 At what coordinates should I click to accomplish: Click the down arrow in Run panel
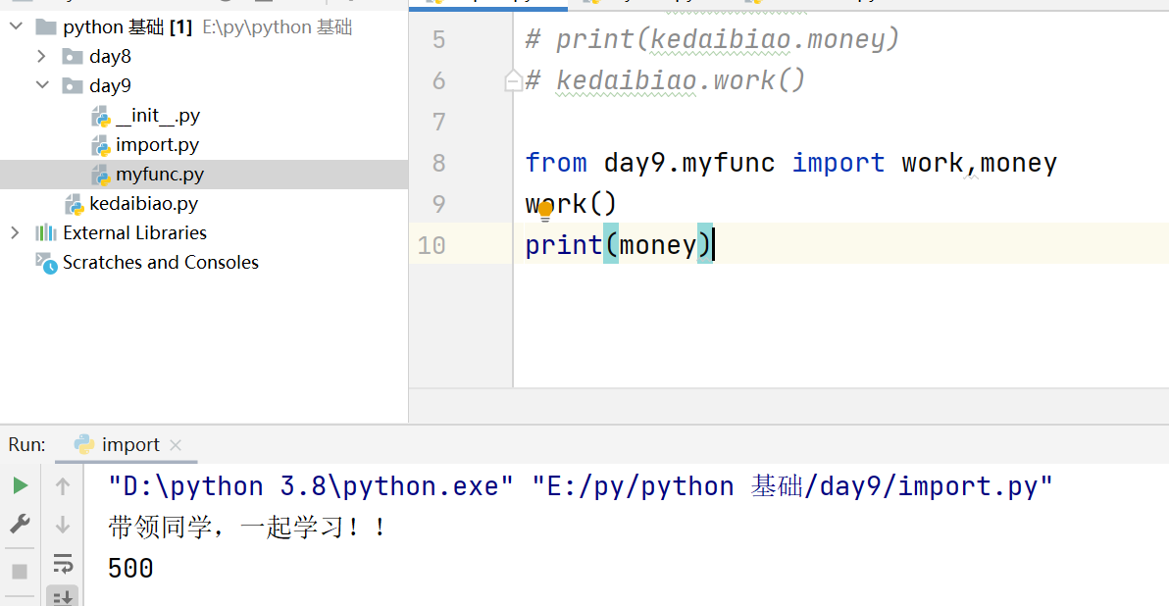[63, 525]
